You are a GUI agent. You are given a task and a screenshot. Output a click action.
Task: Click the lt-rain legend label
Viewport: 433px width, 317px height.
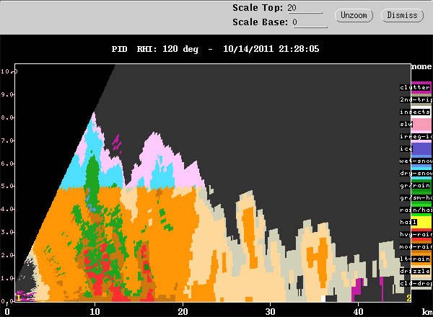tap(415, 259)
